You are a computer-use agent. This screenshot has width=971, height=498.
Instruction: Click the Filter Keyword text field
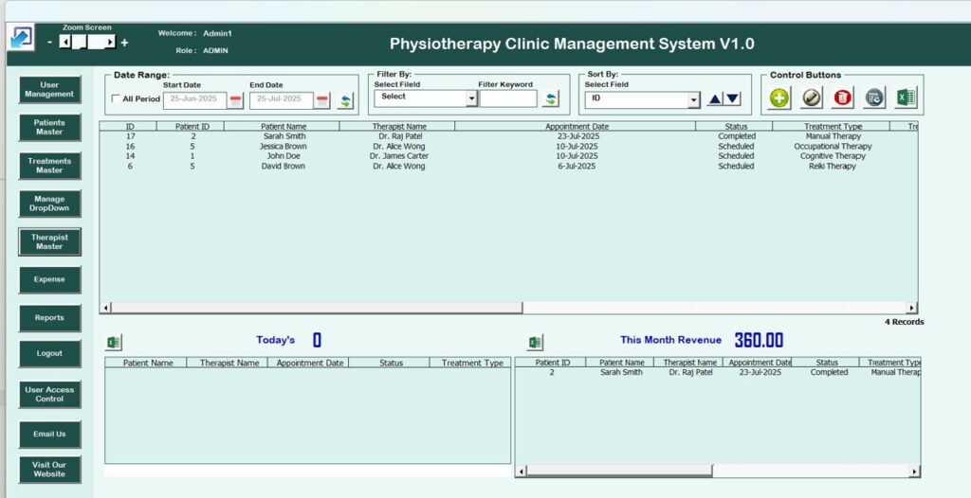click(507, 98)
